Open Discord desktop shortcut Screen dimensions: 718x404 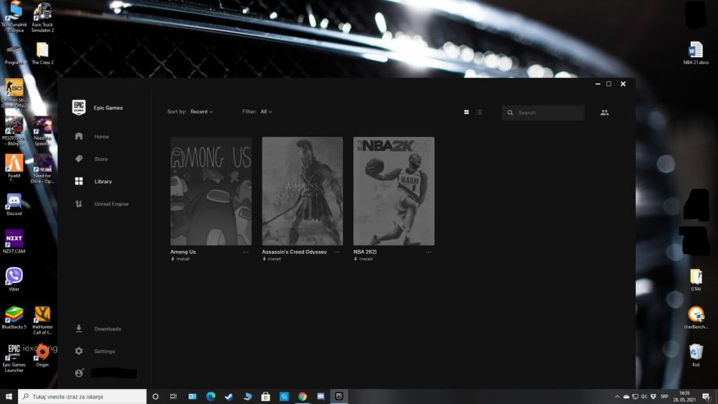(x=14, y=203)
